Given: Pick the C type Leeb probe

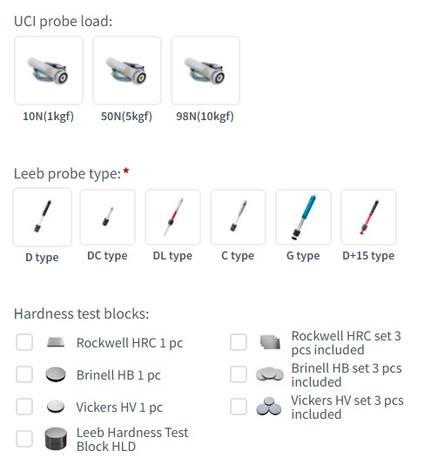Looking at the screenshot, I should pyautogui.click(x=238, y=218).
